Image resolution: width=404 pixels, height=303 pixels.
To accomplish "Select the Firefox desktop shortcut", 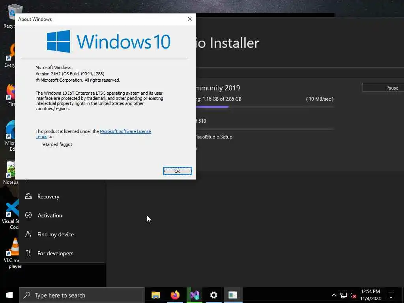I will point(11,94).
